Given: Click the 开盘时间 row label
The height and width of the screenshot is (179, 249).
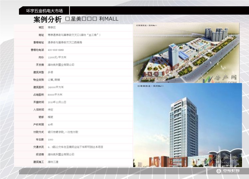Looking at the screenshot, I should pyautogui.click(x=39, y=102).
